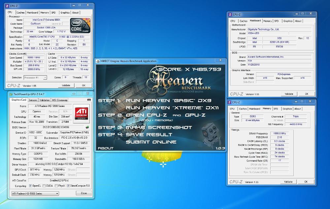The height and width of the screenshot is (209, 330).
Task: Open the Processor #1 selection dropdown
Action: pos(35,77)
